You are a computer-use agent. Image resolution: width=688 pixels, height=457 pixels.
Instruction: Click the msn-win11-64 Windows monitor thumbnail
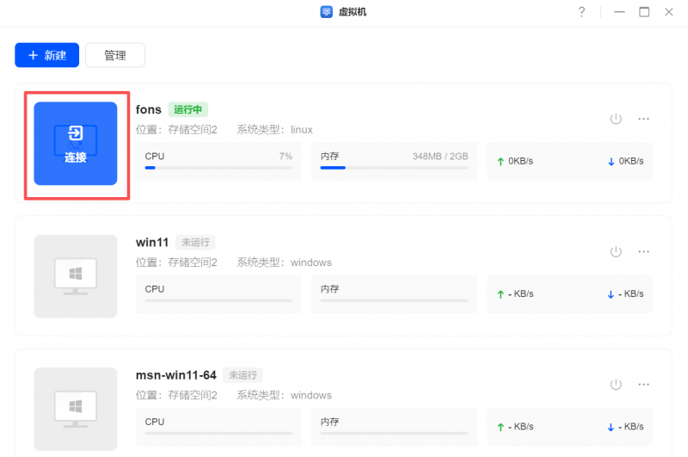click(76, 409)
